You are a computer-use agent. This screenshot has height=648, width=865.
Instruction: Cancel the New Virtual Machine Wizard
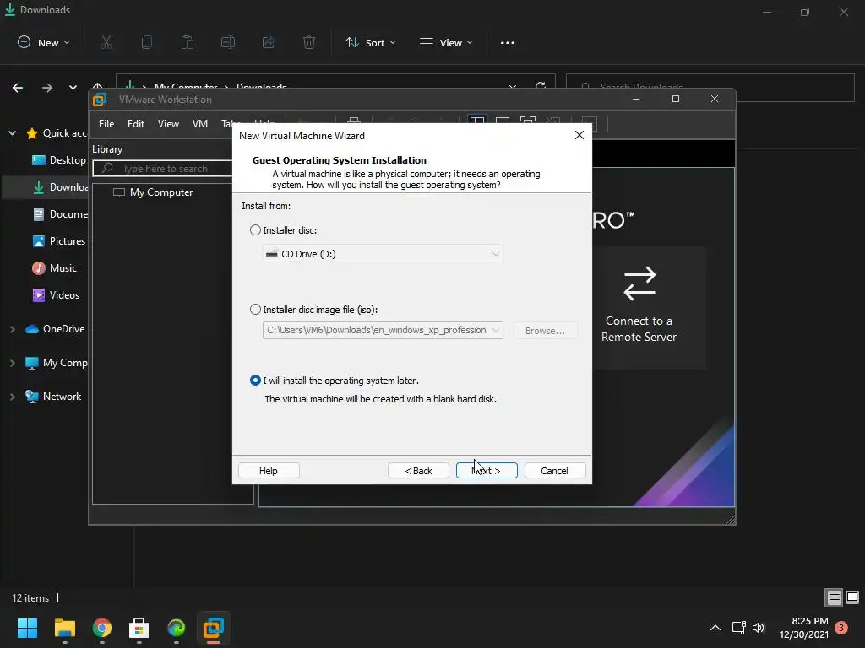[554, 471]
